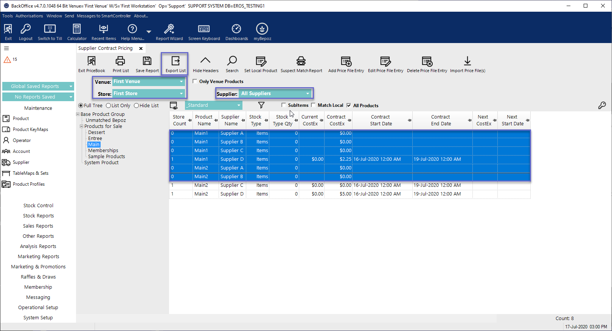Screen dimensions: 612x331
Task: Click the filter funnel icon
Action: click(x=261, y=105)
